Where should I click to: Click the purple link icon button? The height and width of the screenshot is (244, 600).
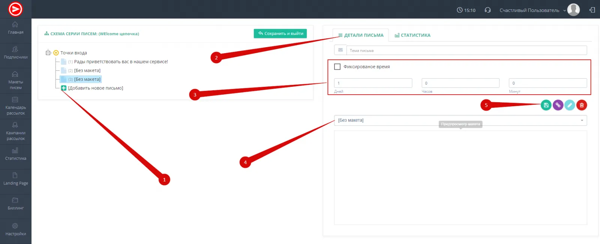558,105
